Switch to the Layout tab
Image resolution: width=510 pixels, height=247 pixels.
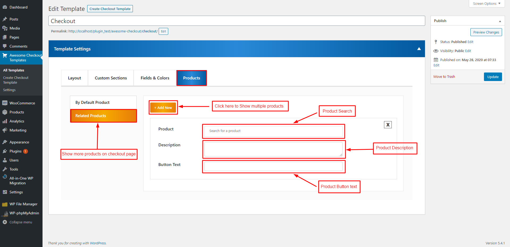point(74,78)
